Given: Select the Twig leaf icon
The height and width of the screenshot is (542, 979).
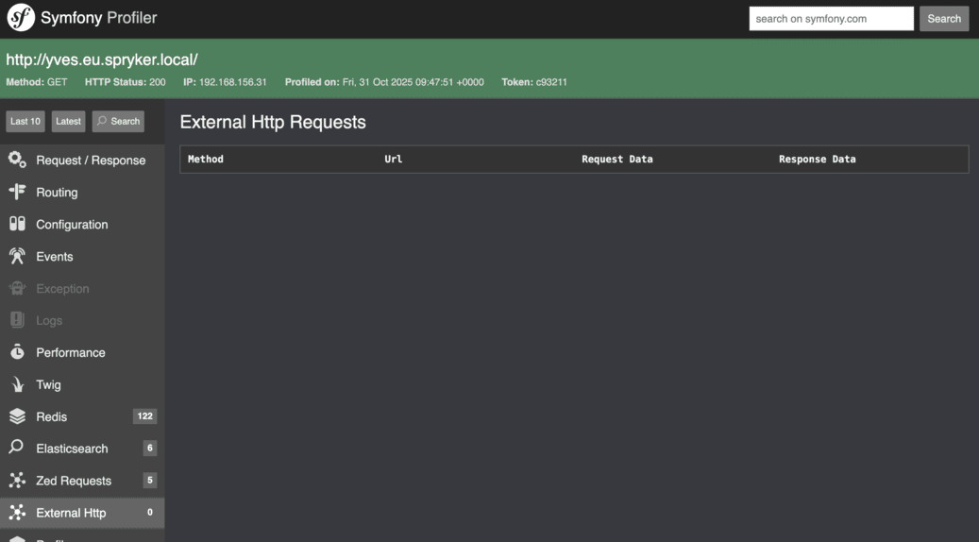Looking at the screenshot, I should (x=17, y=384).
